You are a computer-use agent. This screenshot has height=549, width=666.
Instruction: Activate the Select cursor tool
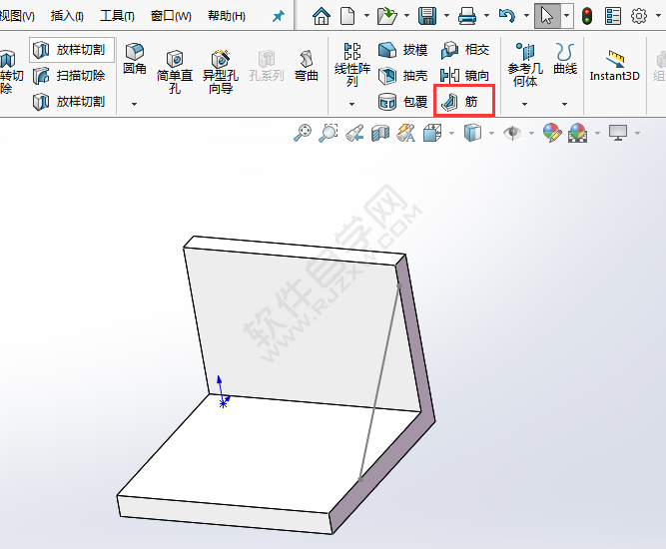click(x=547, y=16)
